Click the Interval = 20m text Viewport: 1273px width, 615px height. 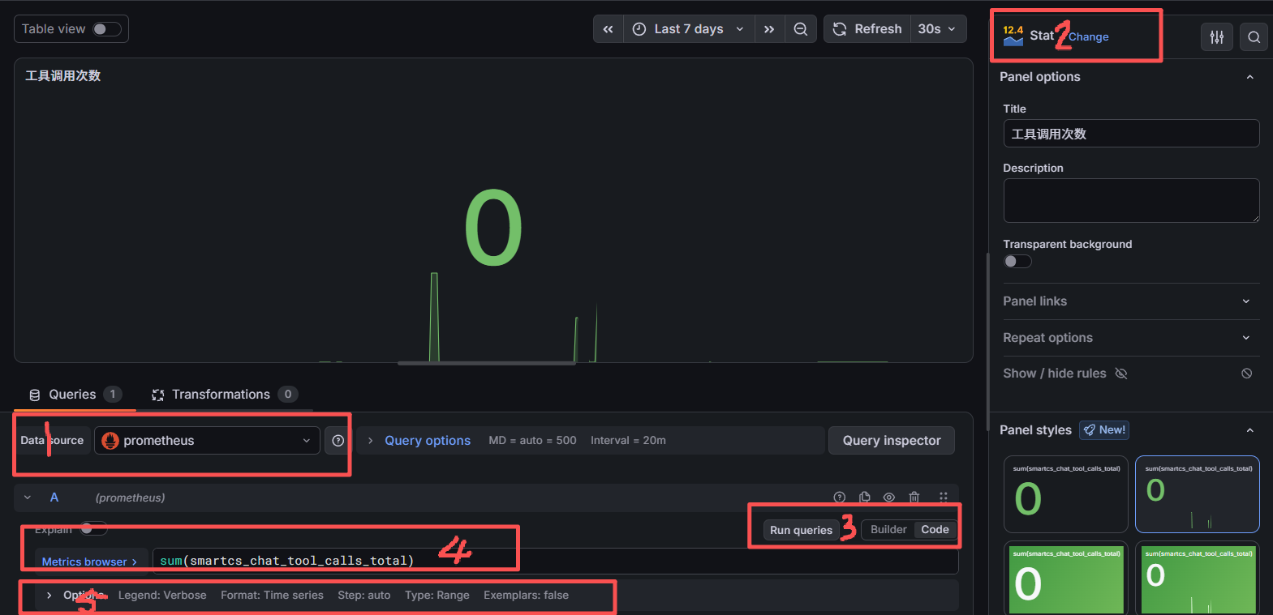click(x=628, y=441)
